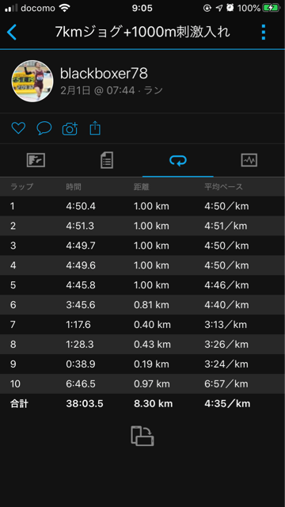The image size is (285, 507).
Task: Open the three-dot more options menu
Action: 264,32
